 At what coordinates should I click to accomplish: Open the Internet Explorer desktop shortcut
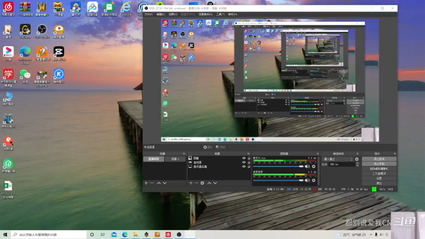(126, 8)
